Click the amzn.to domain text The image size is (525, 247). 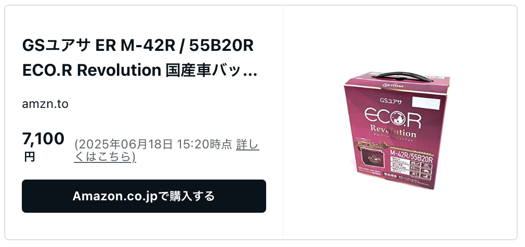[45, 104]
